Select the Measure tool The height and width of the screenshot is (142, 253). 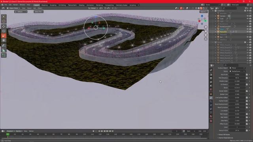[x=4, y=50]
